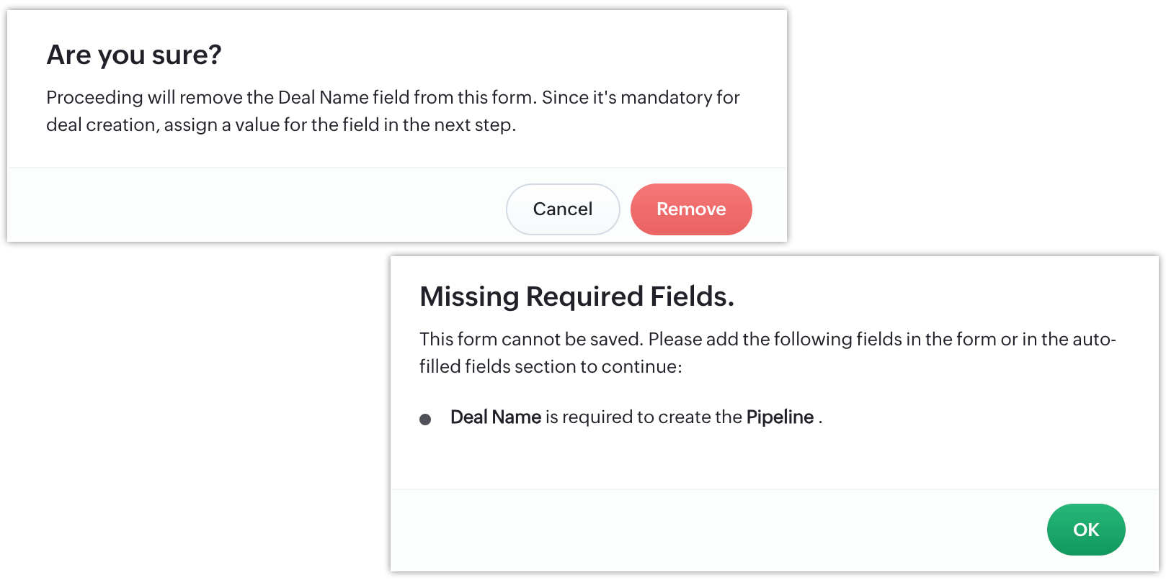Click the "Missing Required Fields." title
The width and height of the screenshot is (1166, 580).
(x=577, y=296)
